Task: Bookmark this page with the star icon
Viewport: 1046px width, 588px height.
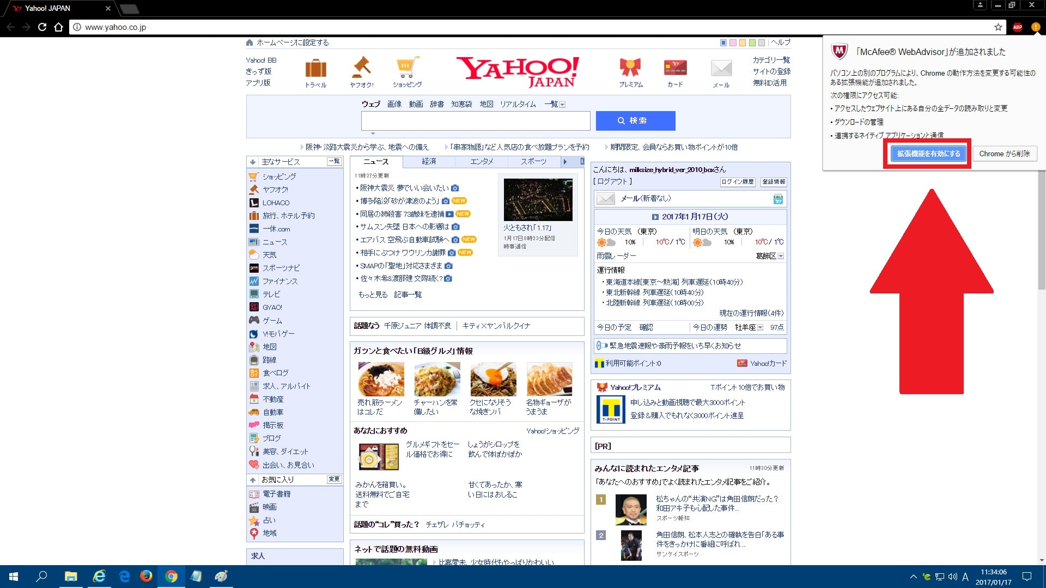Action: pyautogui.click(x=998, y=27)
